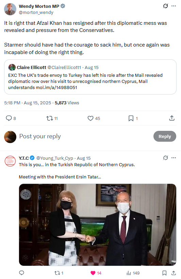Viewport: 181px width, 279px height.
Task: Click the Grok icon on Y.T.C reply
Action: 165,158
